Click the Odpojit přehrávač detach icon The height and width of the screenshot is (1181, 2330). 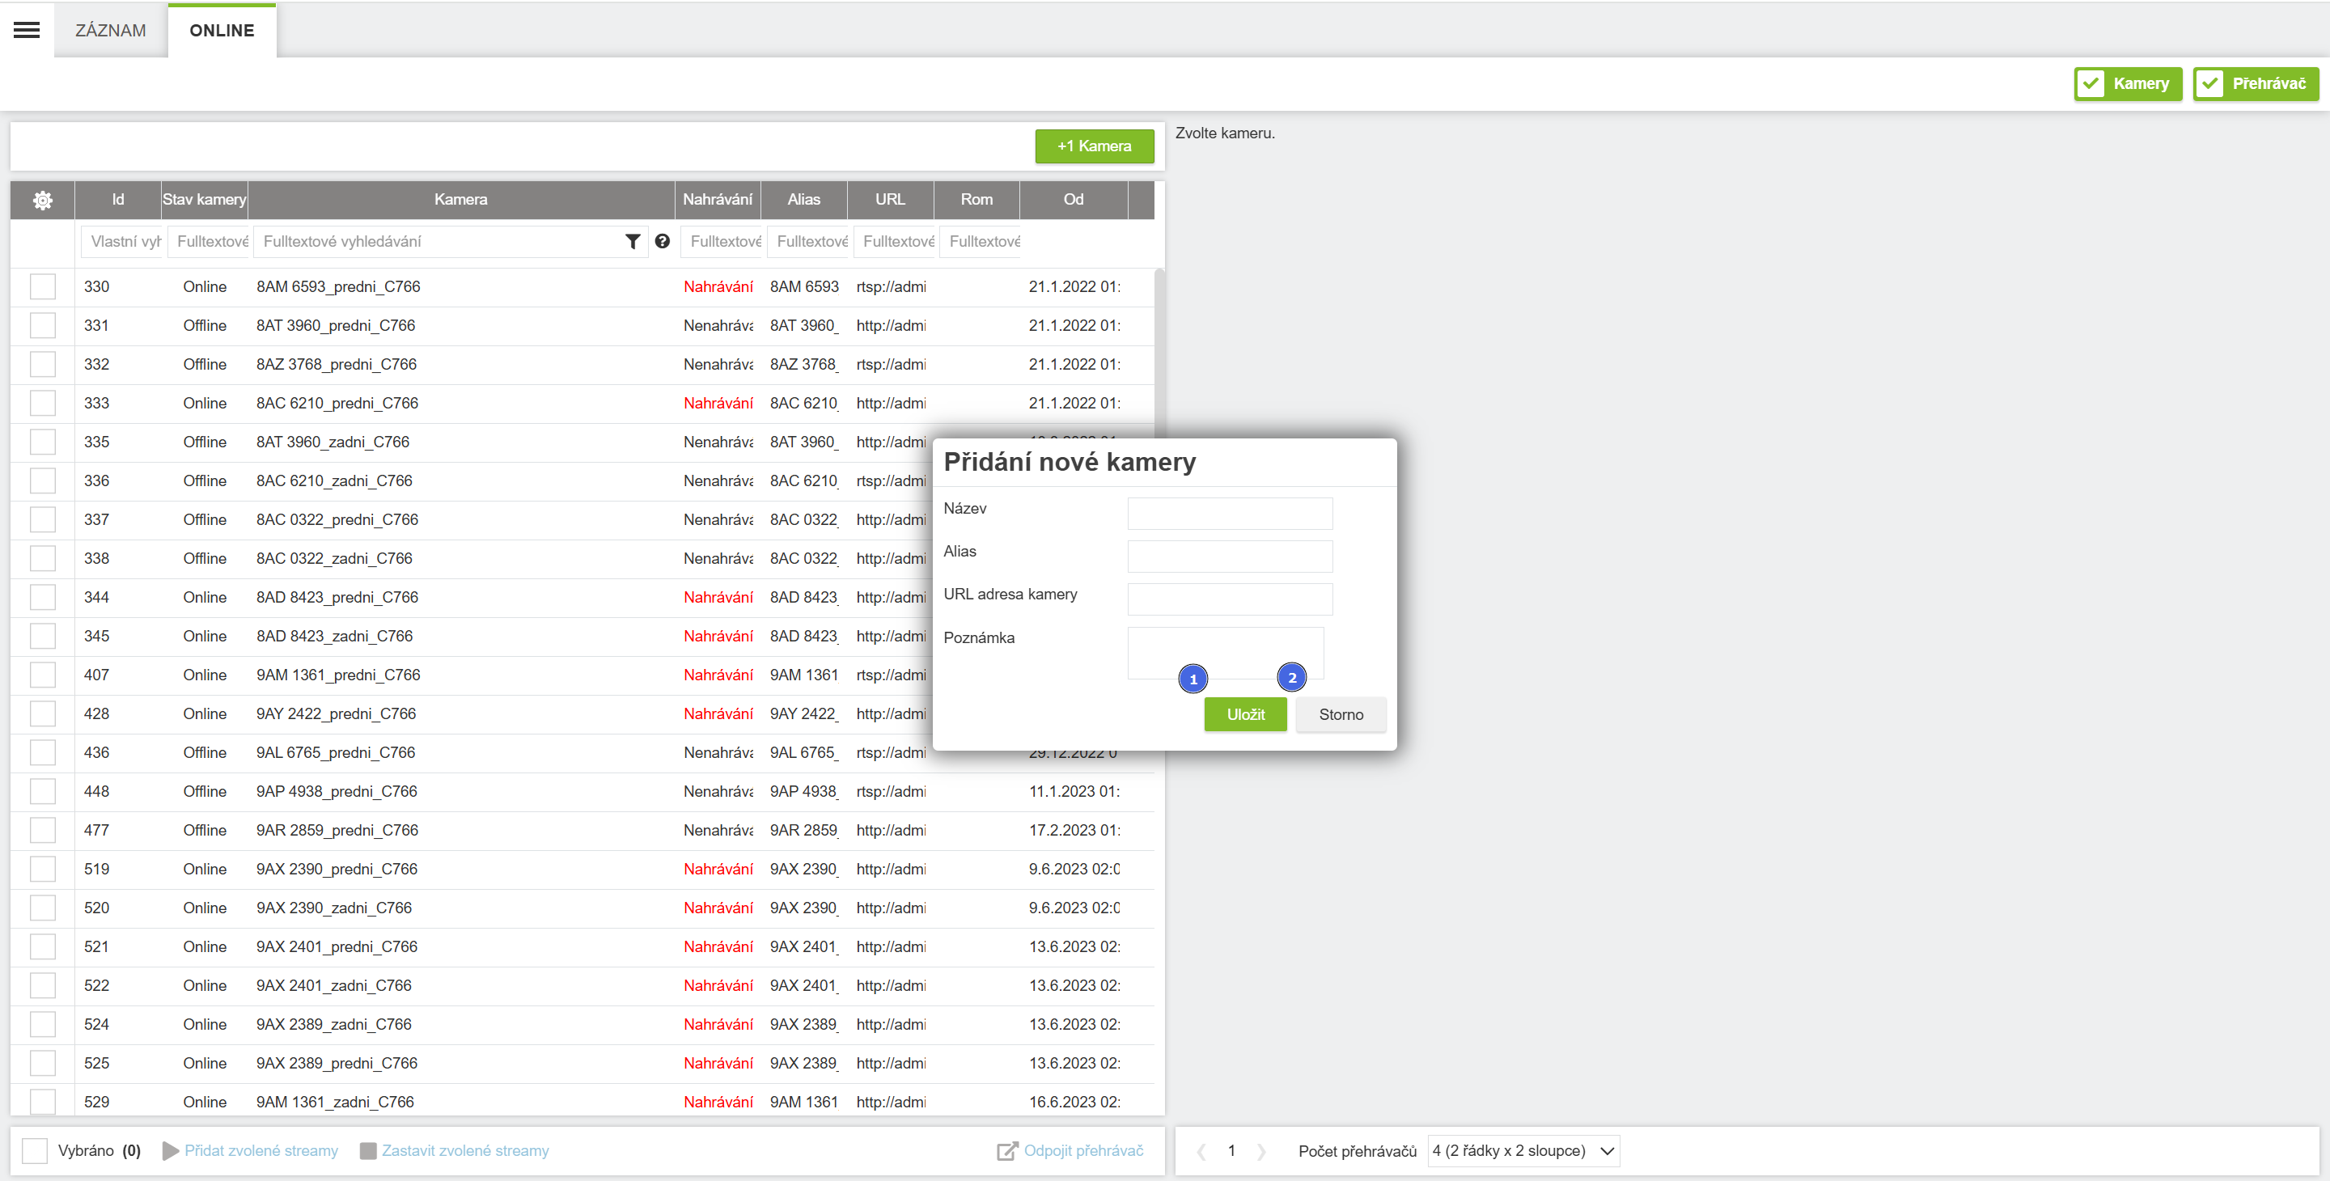(x=1006, y=1150)
